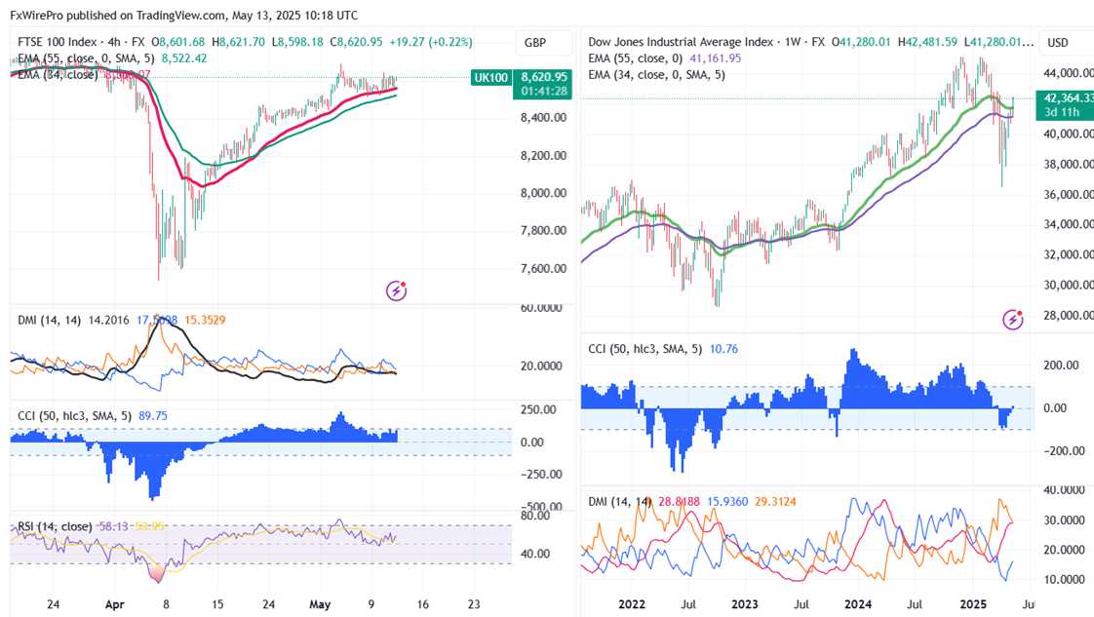The height and width of the screenshot is (617, 1094).
Task: Click the 16 date label on FTSE time axis
Action: (x=423, y=604)
